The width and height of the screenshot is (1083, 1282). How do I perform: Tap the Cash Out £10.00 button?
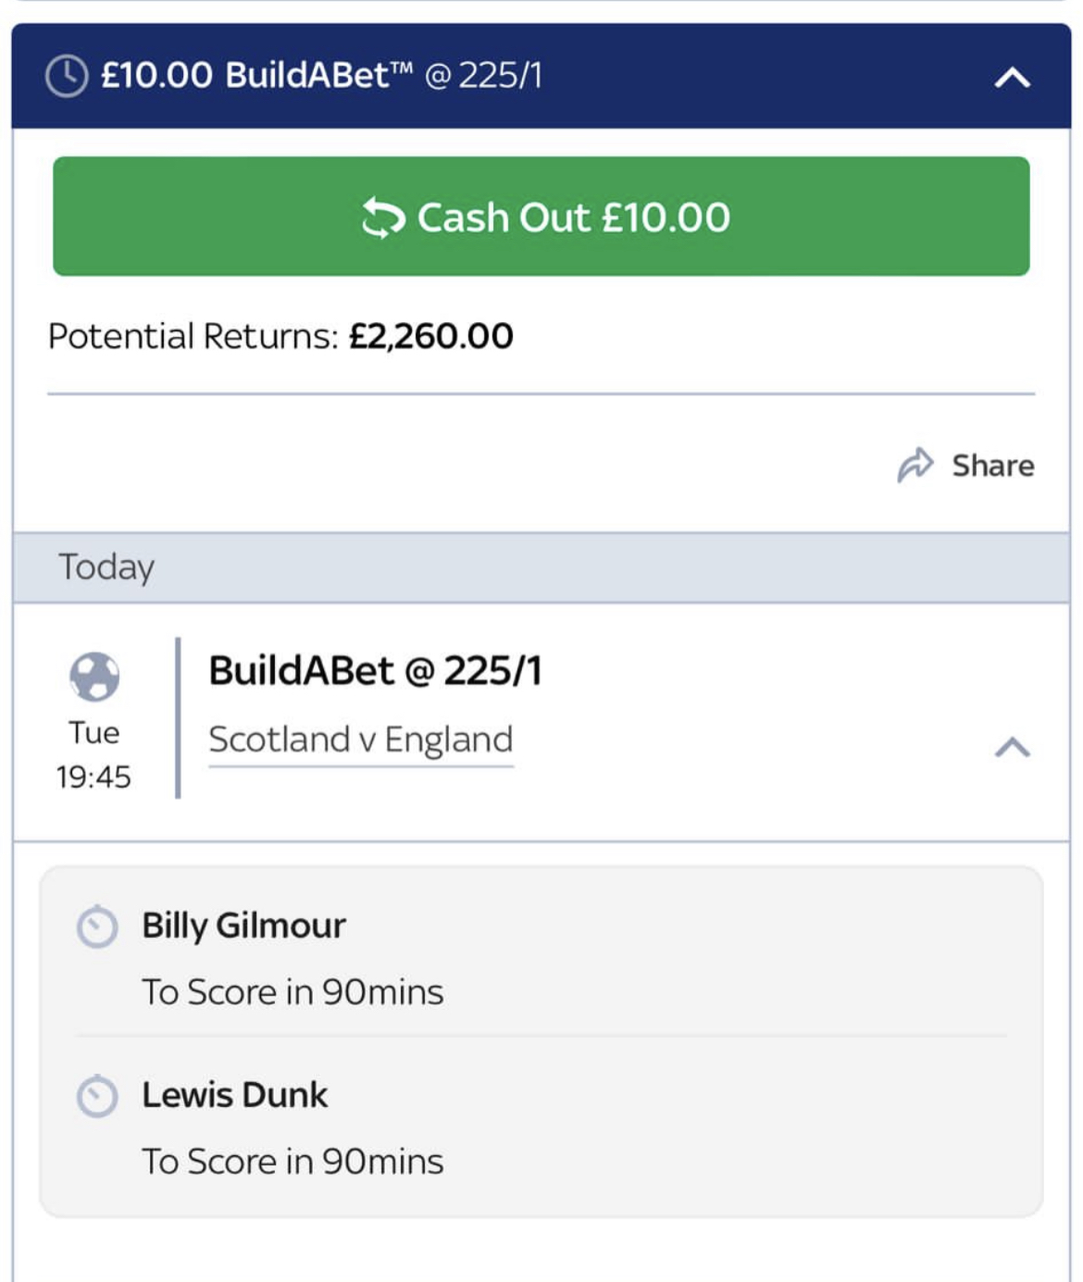pyautogui.click(x=541, y=217)
